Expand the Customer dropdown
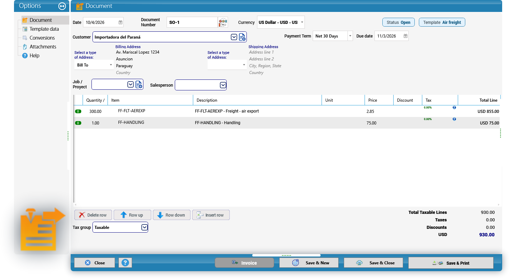 tap(234, 37)
